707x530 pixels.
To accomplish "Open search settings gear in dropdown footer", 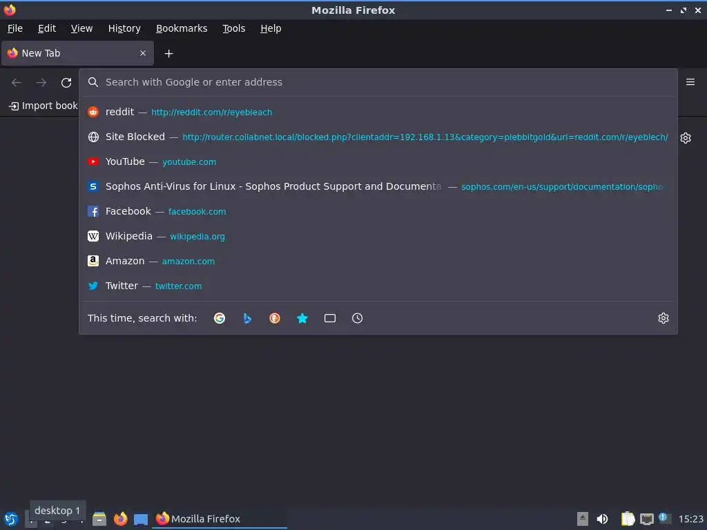I will [x=664, y=318].
